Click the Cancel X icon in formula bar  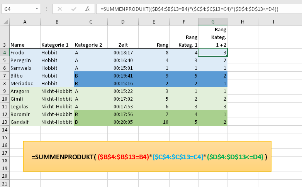(x=60, y=9)
